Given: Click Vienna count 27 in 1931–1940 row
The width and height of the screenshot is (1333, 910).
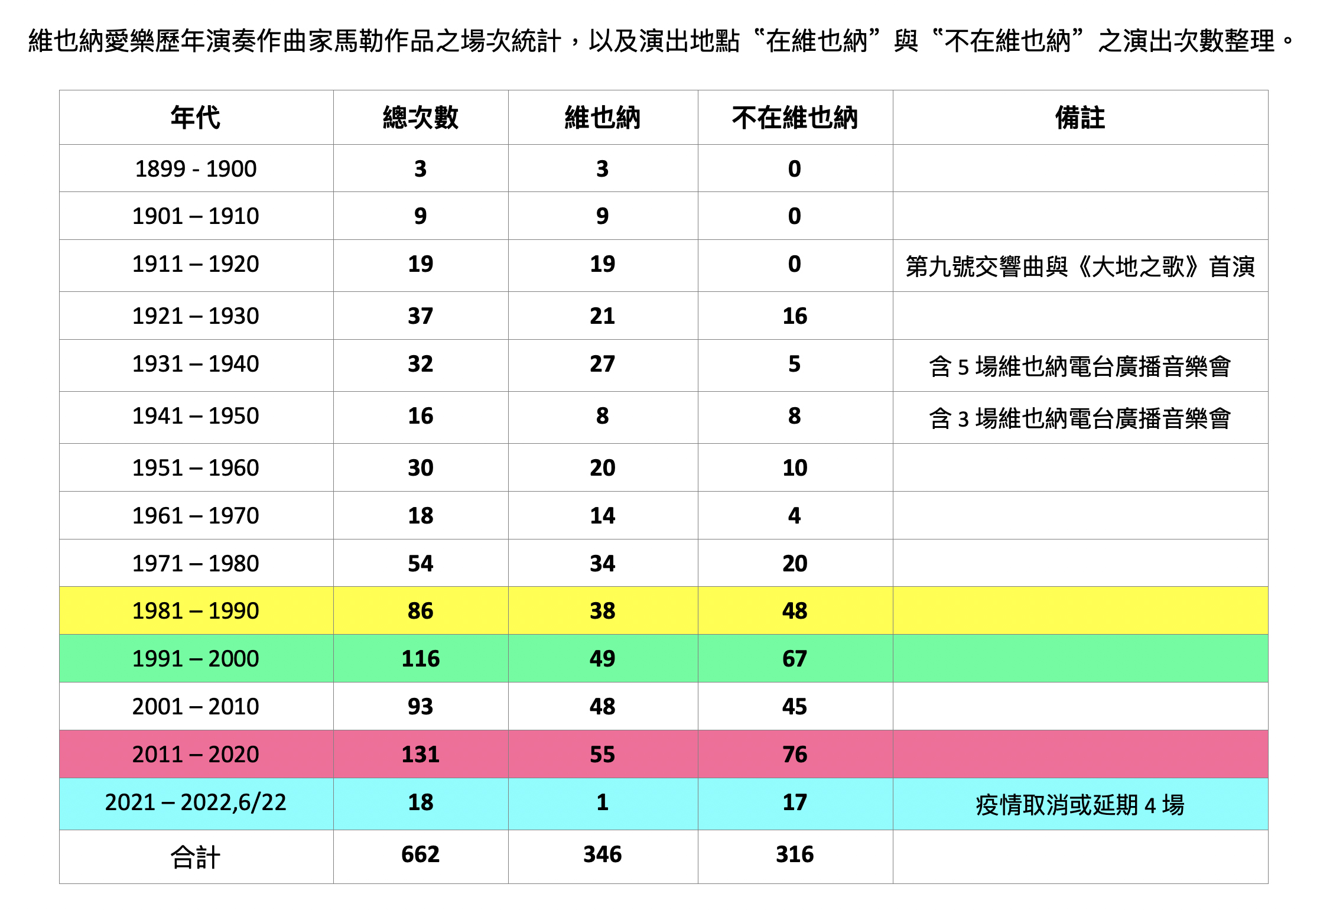Looking at the screenshot, I should coord(603,363).
